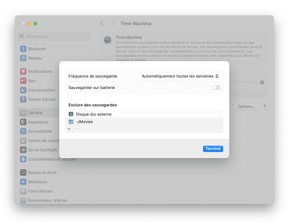
Task: Open Fond d'écran label
Action: pos(40,191)
